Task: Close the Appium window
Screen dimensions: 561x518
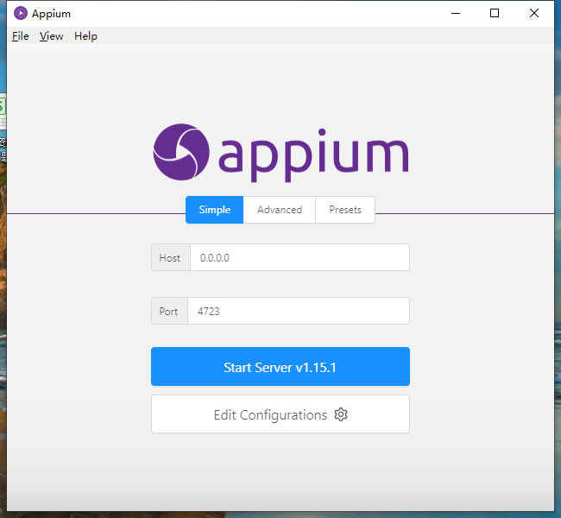Action: [533, 13]
